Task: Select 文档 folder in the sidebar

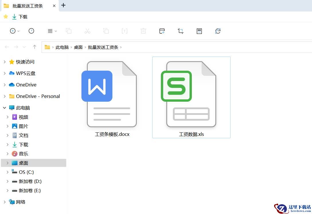Action: click(23, 136)
